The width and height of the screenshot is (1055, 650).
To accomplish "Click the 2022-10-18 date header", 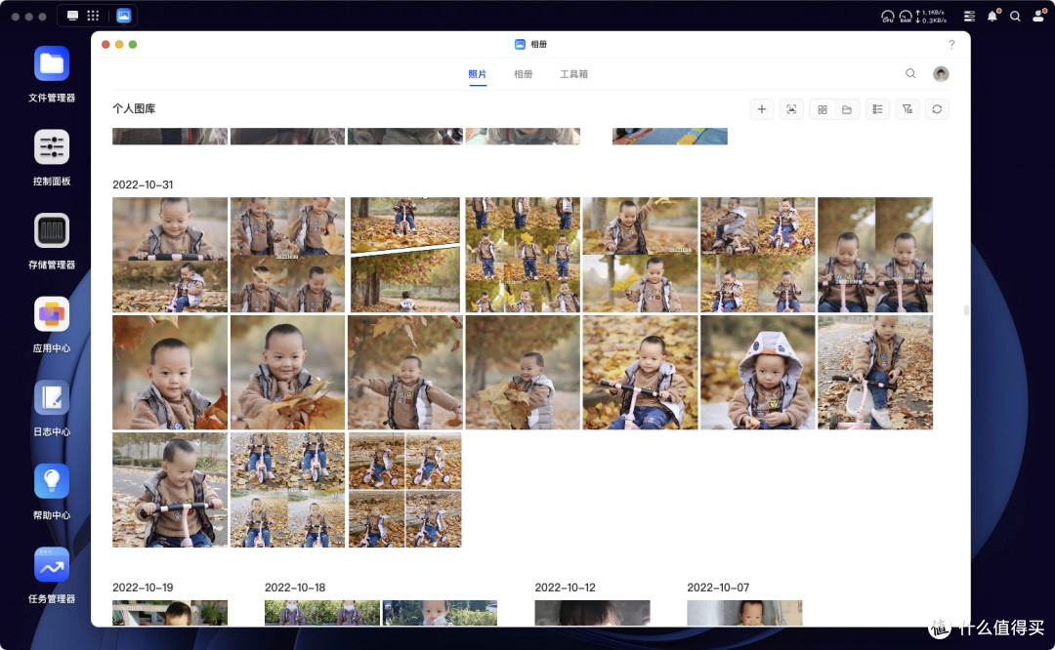I will point(295,588).
